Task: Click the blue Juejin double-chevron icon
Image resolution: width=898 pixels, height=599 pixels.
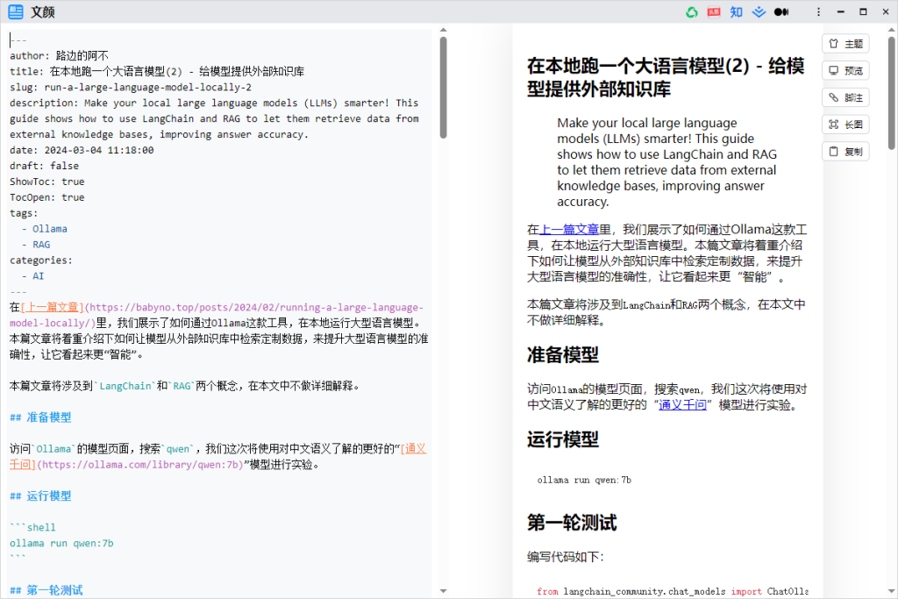Action: point(759,12)
